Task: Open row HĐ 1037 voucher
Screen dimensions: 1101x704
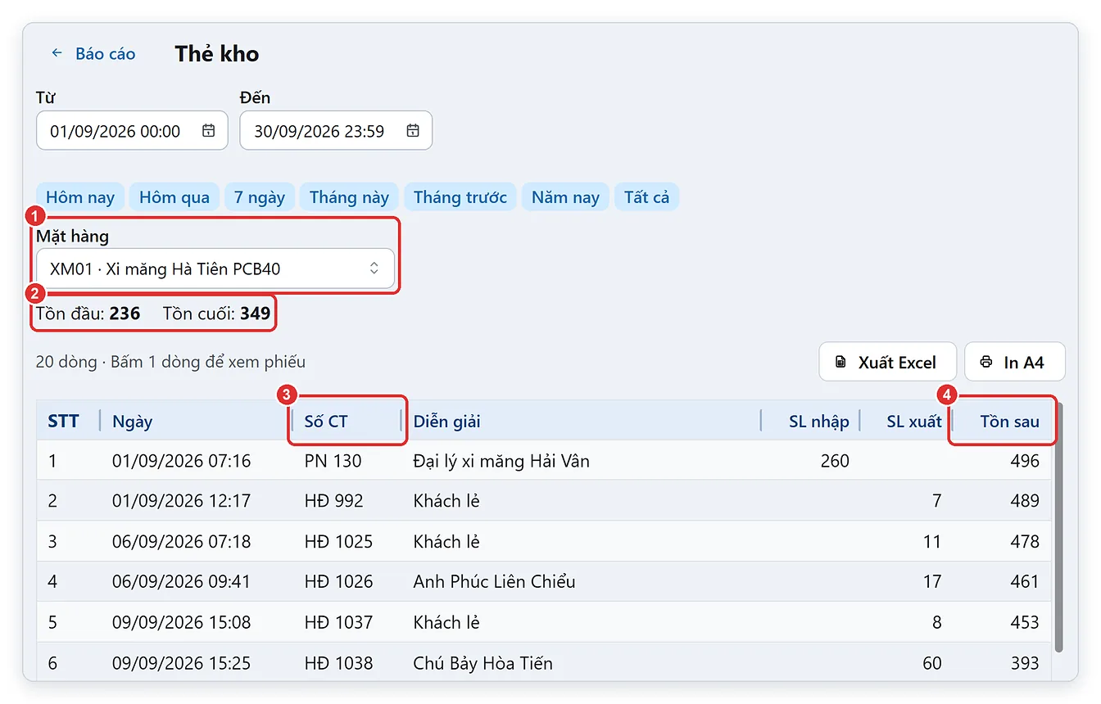Action: pyautogui.click(x=544, y=622)
